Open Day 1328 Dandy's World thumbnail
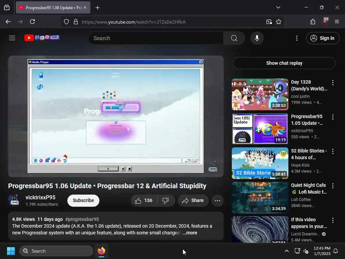Viewport: 345px width, 259px height. (260, 94)
